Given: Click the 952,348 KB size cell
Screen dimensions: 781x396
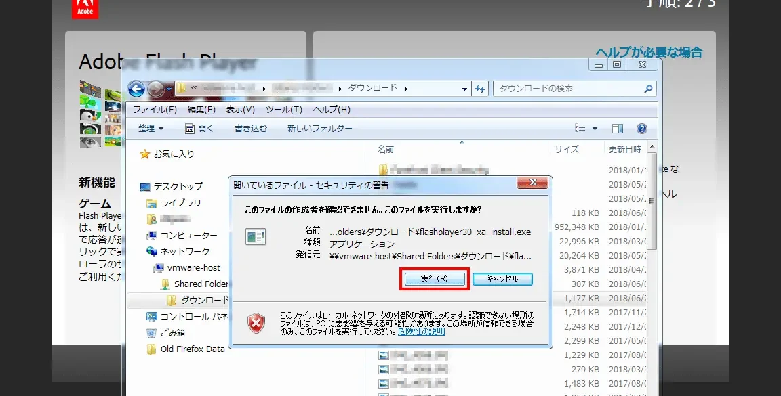Looking at the screenshot, I should pyautogui.click(x=578, y=227).
